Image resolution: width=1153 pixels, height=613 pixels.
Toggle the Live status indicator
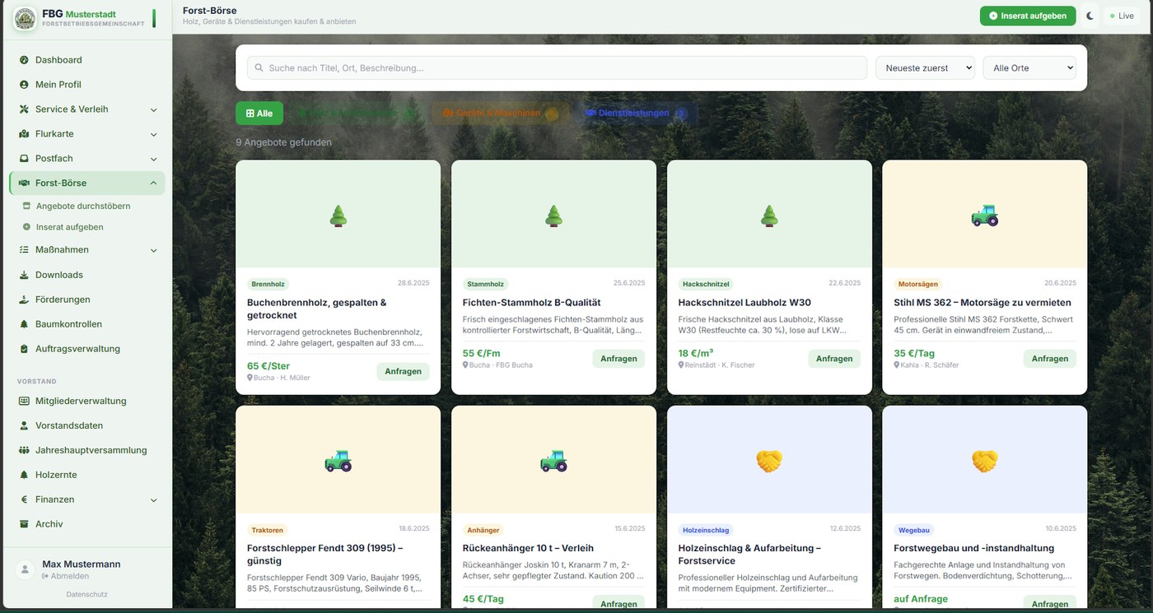(x=1122, y=16)
